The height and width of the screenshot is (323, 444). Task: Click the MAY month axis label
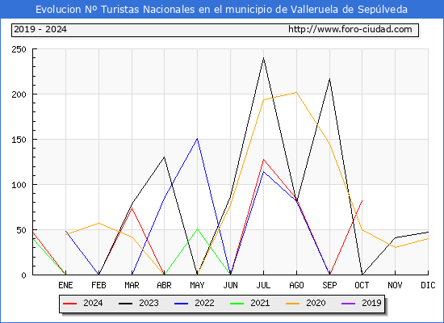pyautogui.click(x=197, y=285)
